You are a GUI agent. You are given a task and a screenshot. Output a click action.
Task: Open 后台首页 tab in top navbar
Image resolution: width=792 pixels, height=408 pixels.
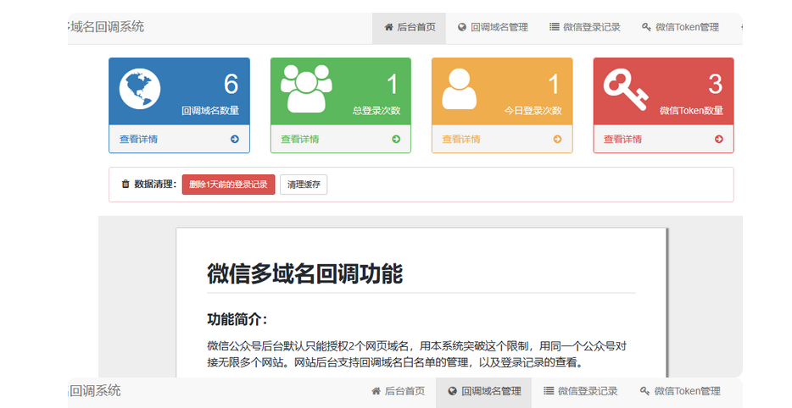tap(409, 28)
